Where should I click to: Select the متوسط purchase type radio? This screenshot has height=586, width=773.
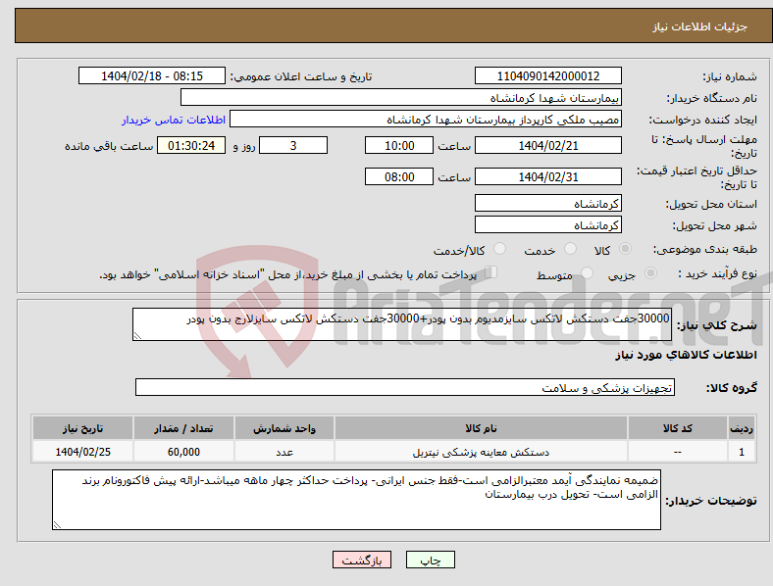click(587, 272)
